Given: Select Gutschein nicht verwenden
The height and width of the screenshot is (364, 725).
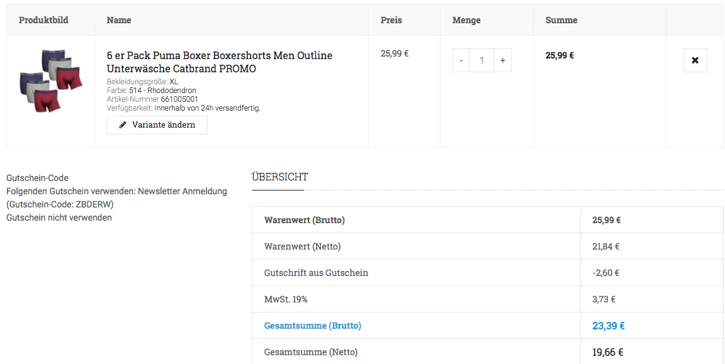Looking at the screenshot, I should (x=59, y=218).
